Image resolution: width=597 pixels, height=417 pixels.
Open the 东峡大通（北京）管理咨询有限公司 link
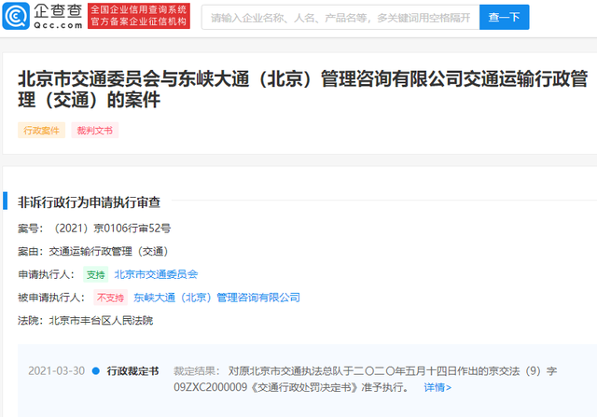[216, 298]
